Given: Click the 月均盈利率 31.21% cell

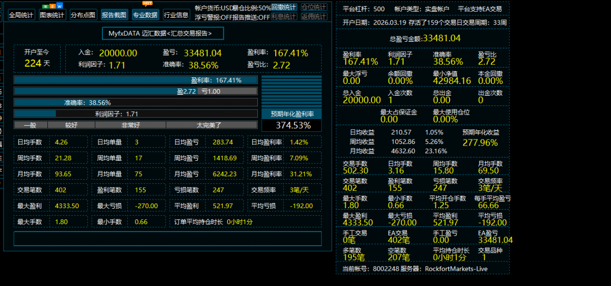Looking at the screenshot, I should pyautogui.click(x=285, y=174).
